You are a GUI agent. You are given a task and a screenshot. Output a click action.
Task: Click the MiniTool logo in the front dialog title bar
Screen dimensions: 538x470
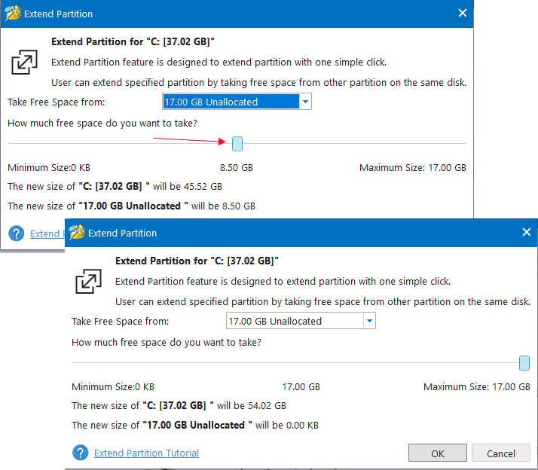tap(75, 233)
